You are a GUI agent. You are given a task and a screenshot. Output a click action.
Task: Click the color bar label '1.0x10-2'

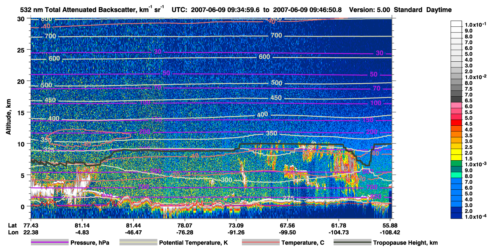(476, 77)
